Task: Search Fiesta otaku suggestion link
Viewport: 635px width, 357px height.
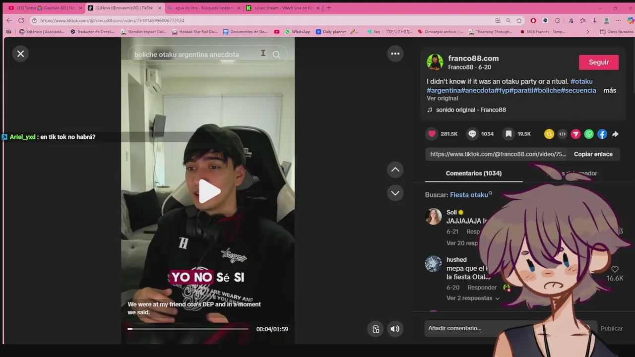Action: point(471,195)
